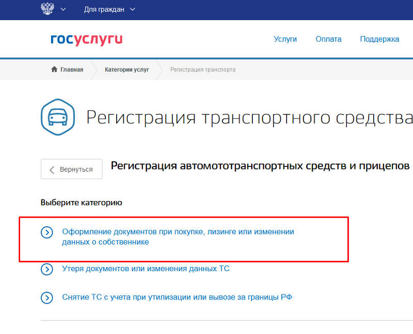Click the Russian coat of arms emblem
413x334 pixels.
click(x=47, y=8)
